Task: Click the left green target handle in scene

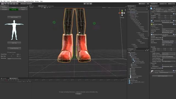Action: coord(54,22)
